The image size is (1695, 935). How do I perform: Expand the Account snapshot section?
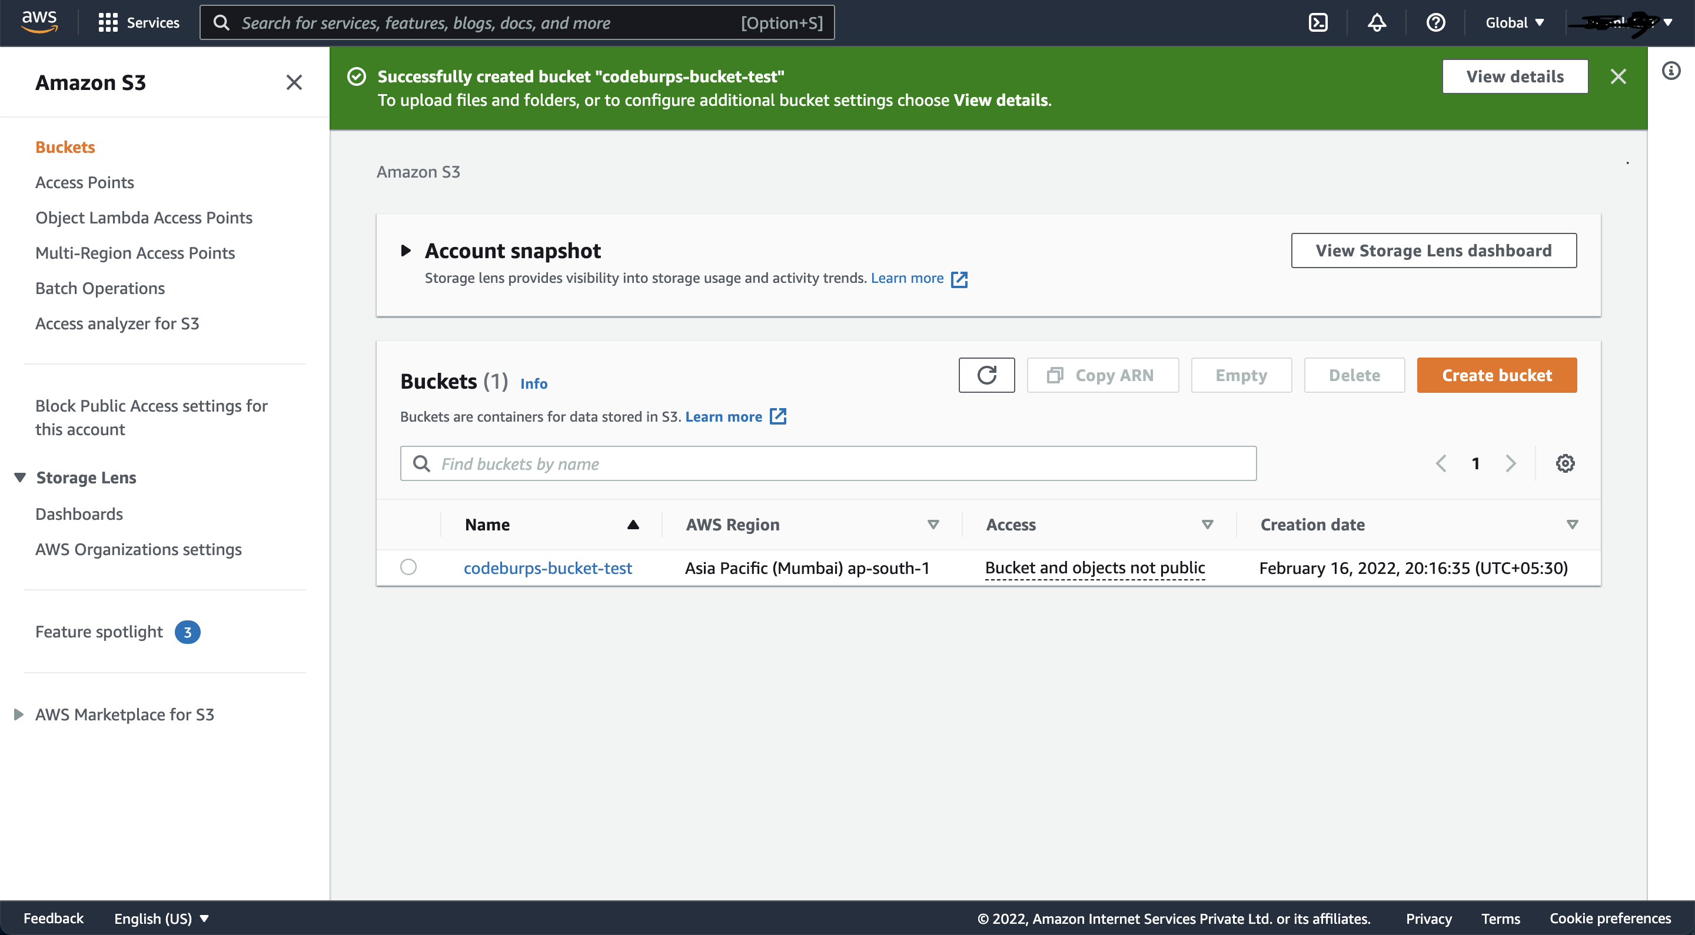[406, 251]
